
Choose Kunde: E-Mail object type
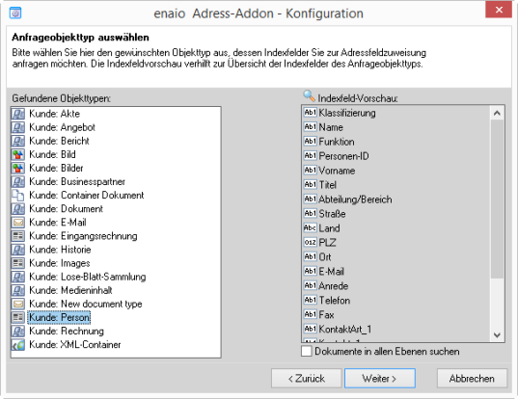pyautogui.click(x=58, y=222)
